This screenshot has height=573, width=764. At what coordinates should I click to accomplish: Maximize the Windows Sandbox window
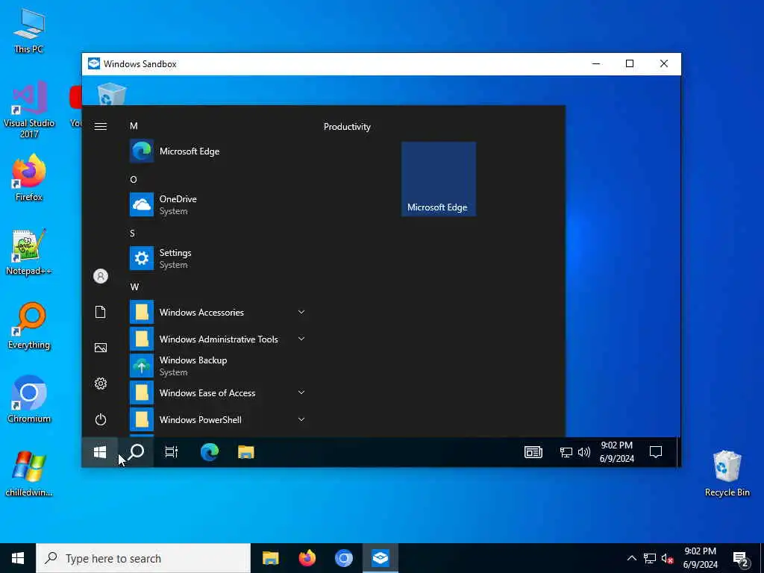[630, 64]
